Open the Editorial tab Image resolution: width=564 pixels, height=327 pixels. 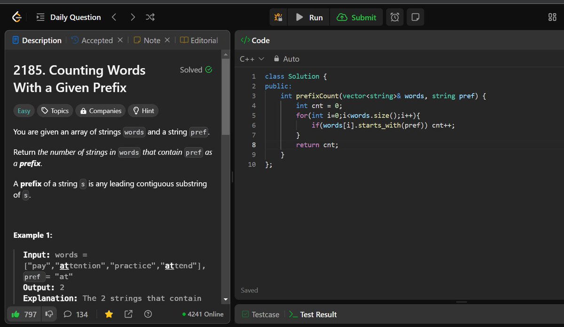199,40
